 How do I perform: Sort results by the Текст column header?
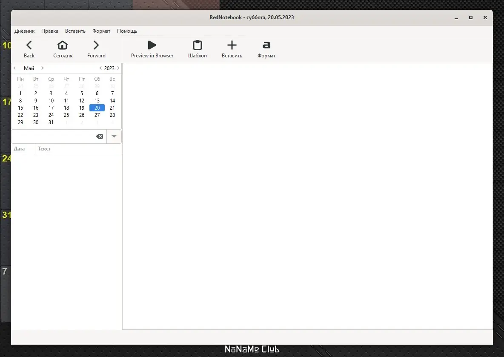pyautogui.click(x=78, y=149)
